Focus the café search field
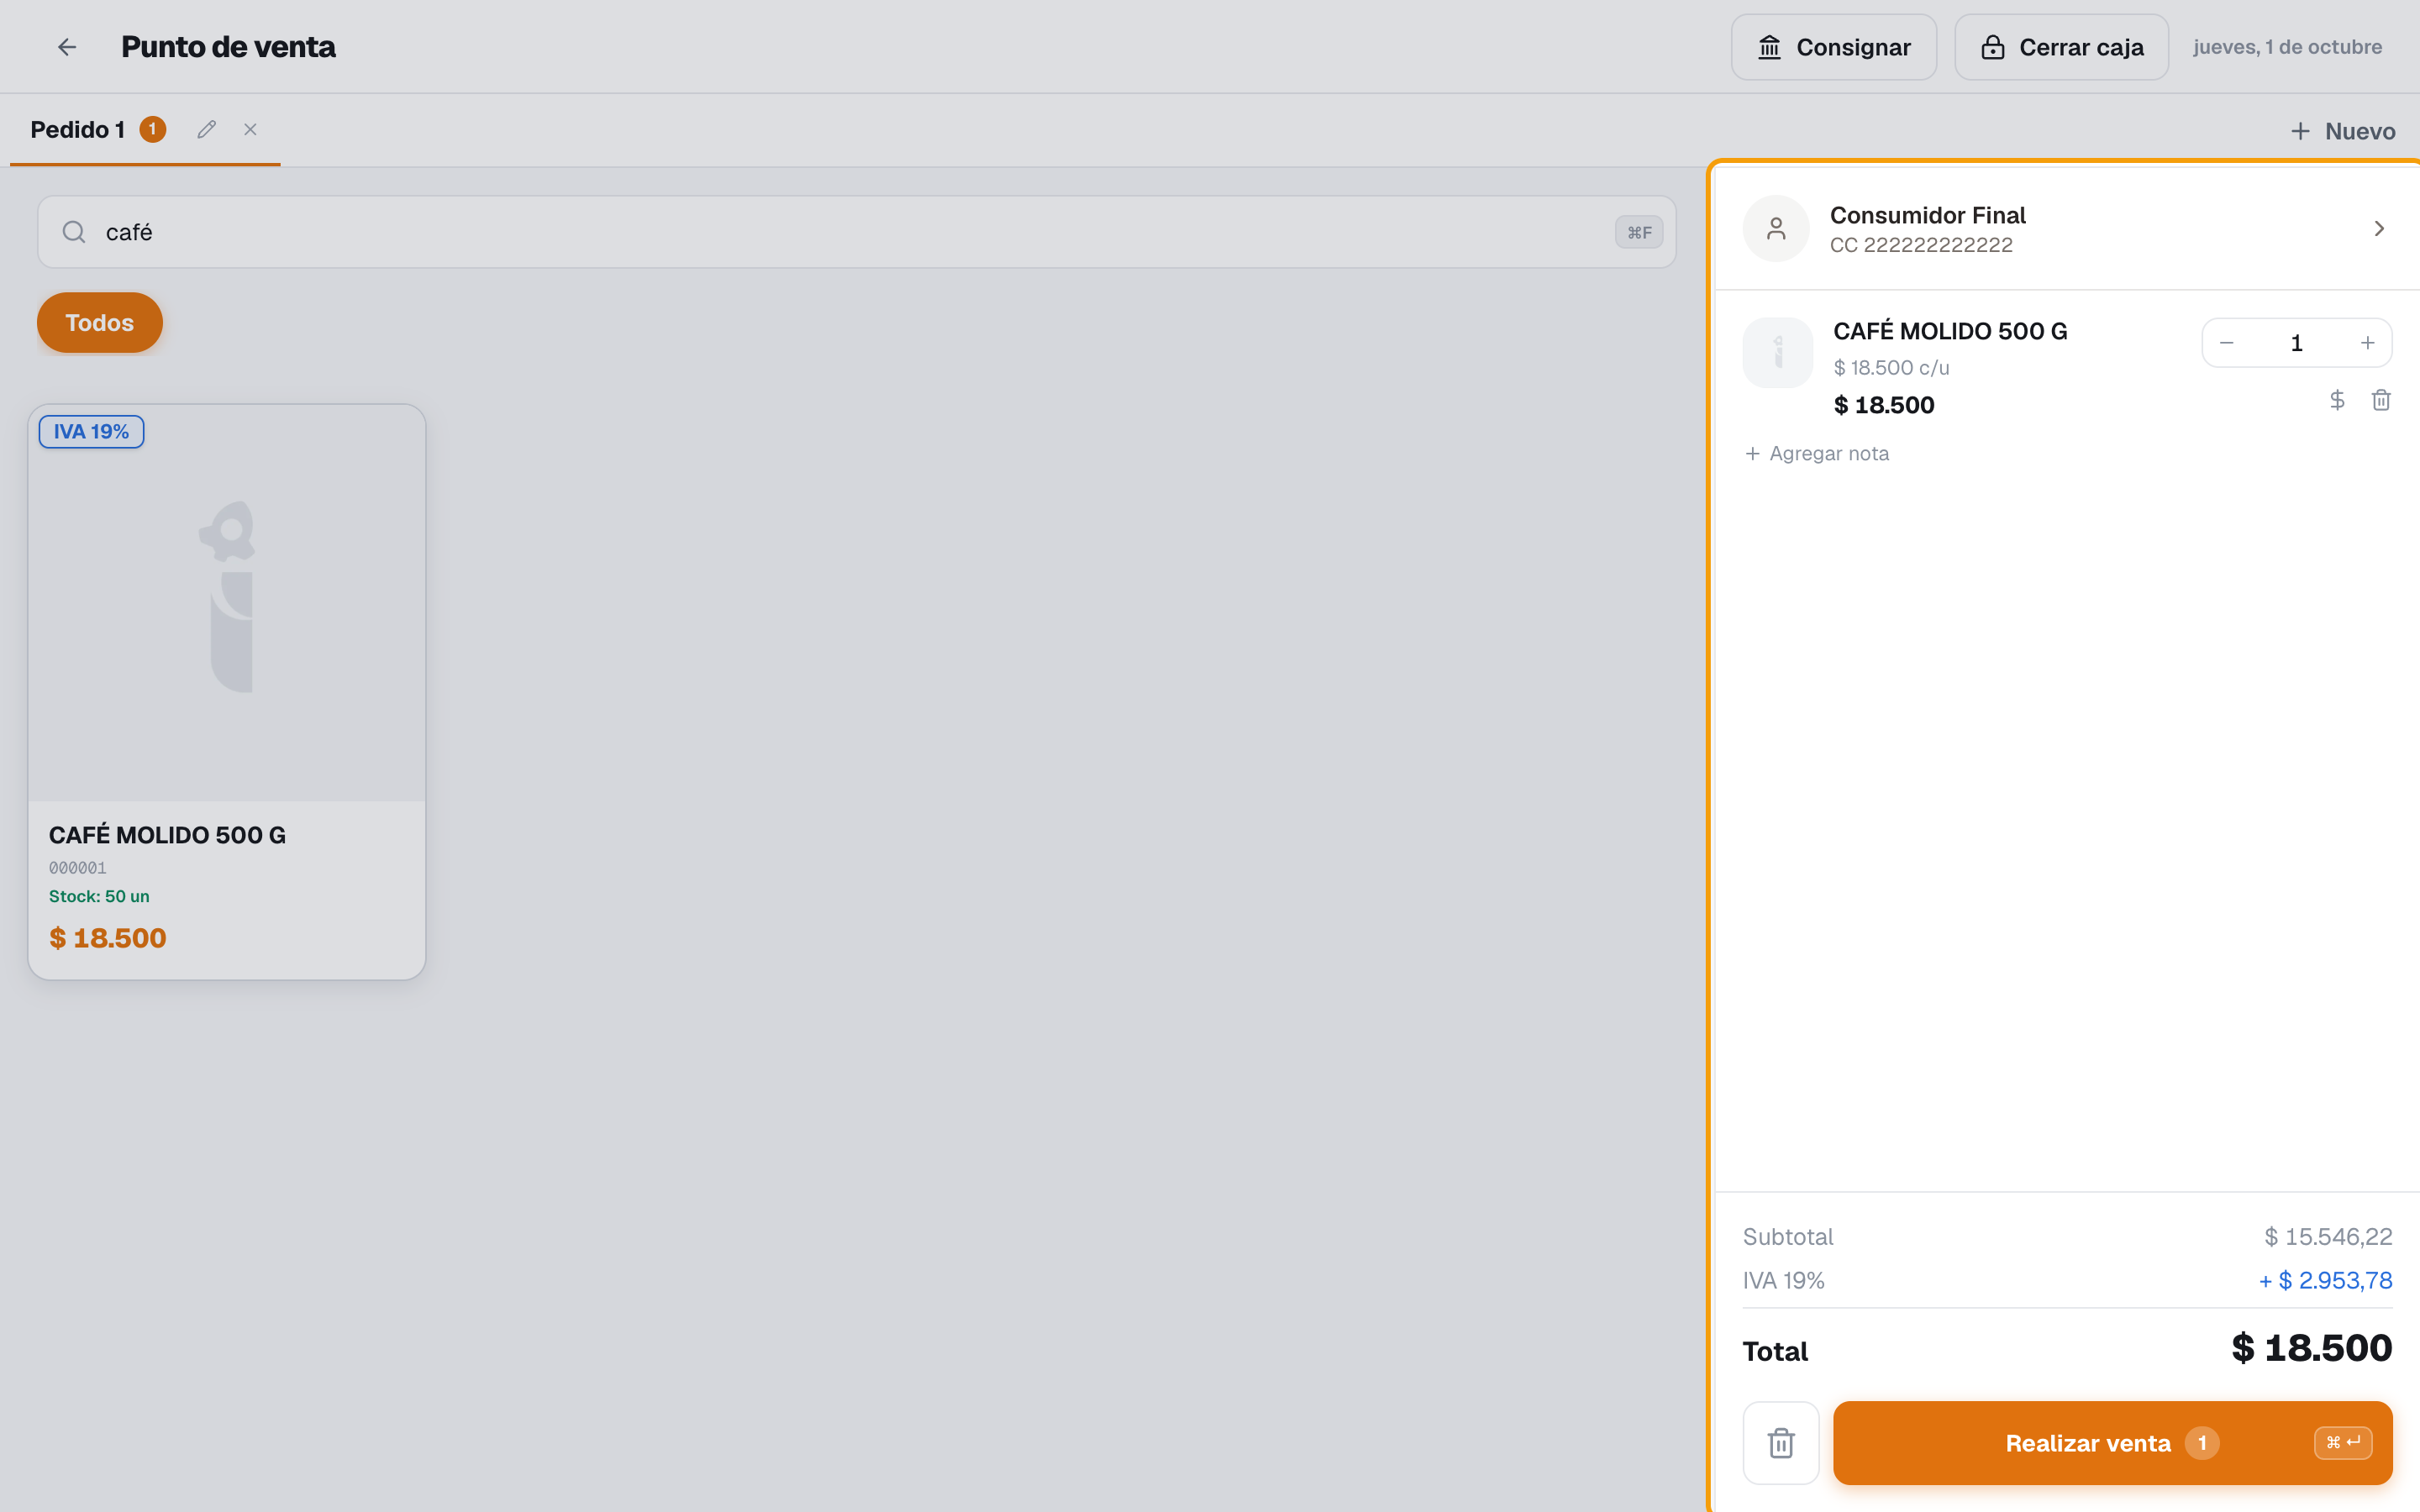This screenshot has width=2420, height=1512. pyautogui.click(x=856, y=232)
